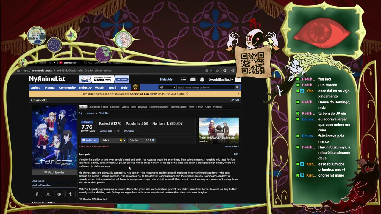Viewport: 381px width, 214px height.
Task: Switch to the Recommendations tab
Action: point(159,107)
